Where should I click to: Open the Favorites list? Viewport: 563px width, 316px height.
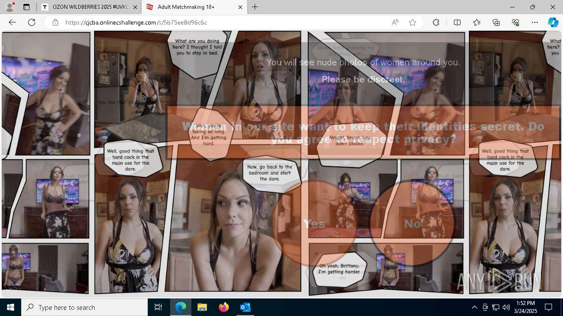(x=477, y=22)
